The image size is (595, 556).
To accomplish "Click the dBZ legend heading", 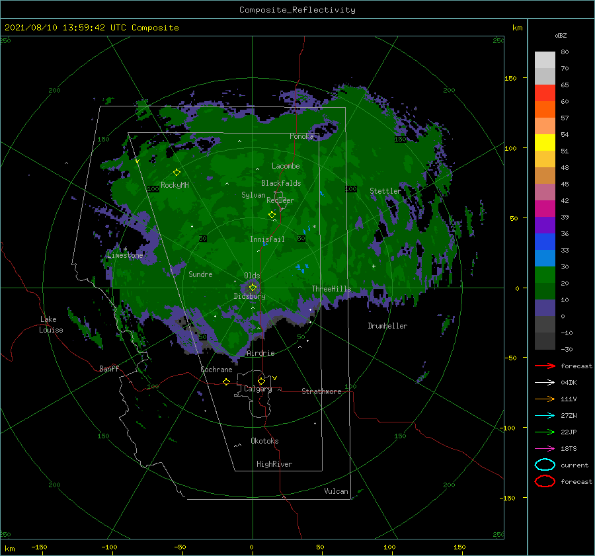I will (x=561, y=35).
